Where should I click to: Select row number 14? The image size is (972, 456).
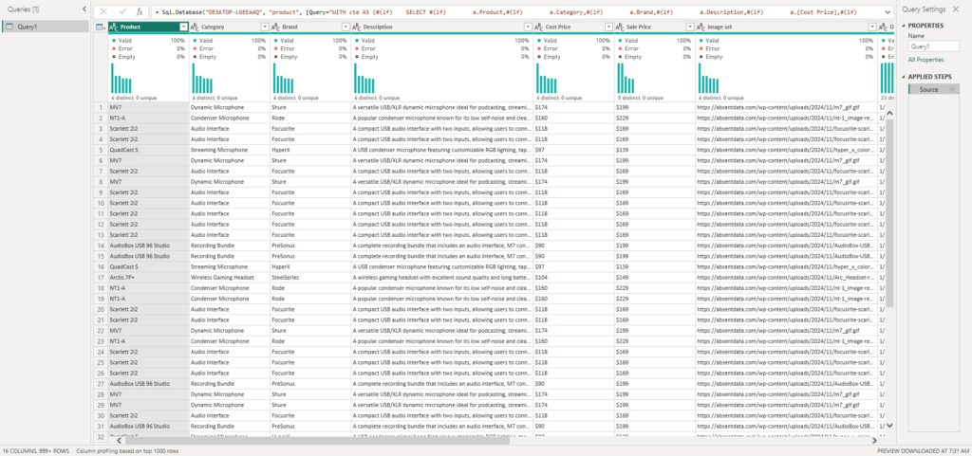click(x=101, y=246)
